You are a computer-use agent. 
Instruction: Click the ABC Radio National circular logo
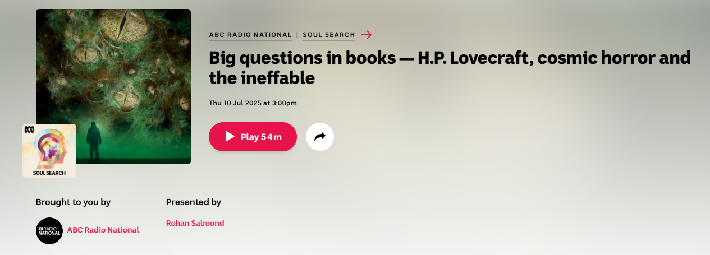[49, 230]
